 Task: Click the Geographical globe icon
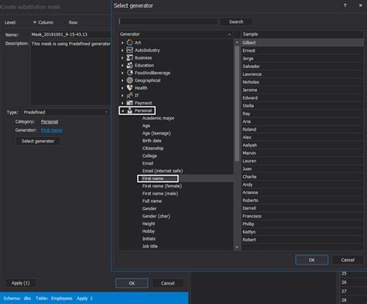[x=130, y=80]
